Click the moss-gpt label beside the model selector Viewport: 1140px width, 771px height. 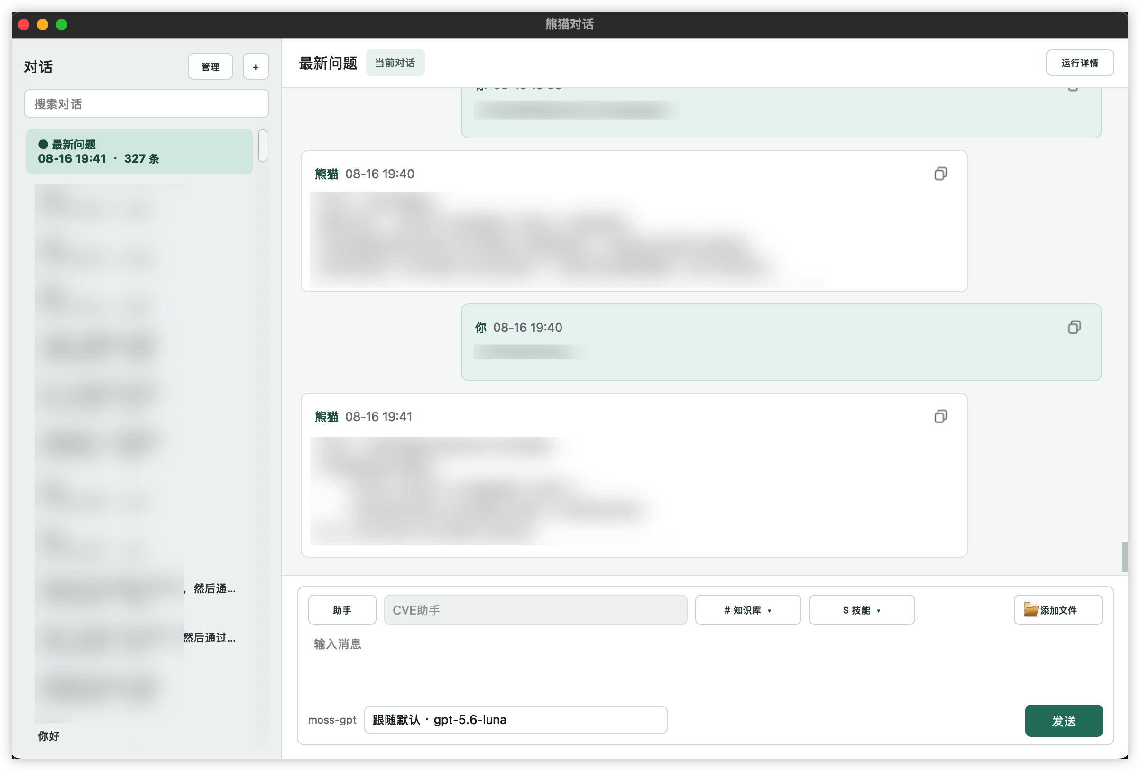click(332, 719)
